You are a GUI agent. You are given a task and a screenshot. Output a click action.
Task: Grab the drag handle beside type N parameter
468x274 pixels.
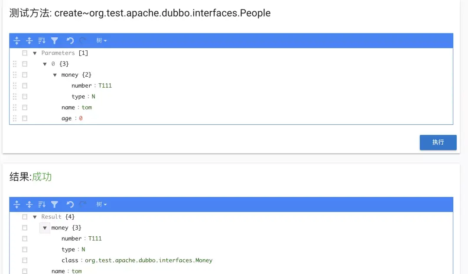(x=15, y=97)
